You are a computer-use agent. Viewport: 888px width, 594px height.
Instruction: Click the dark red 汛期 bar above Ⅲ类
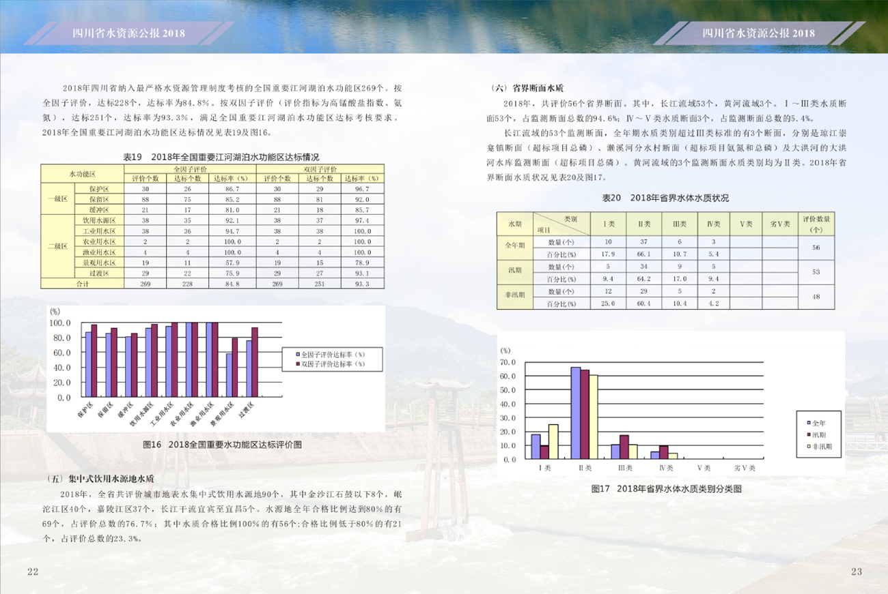624,447
